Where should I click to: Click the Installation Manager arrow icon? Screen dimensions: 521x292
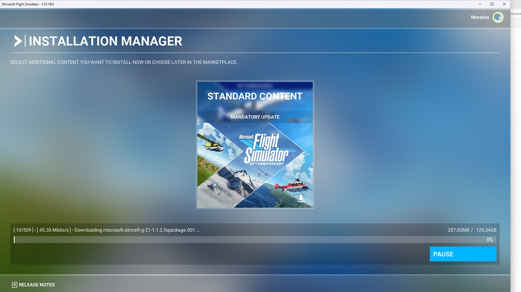pos(18,41)
